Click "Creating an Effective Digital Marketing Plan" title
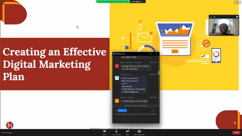The image size is (242, 136). (x=55, y=64)
